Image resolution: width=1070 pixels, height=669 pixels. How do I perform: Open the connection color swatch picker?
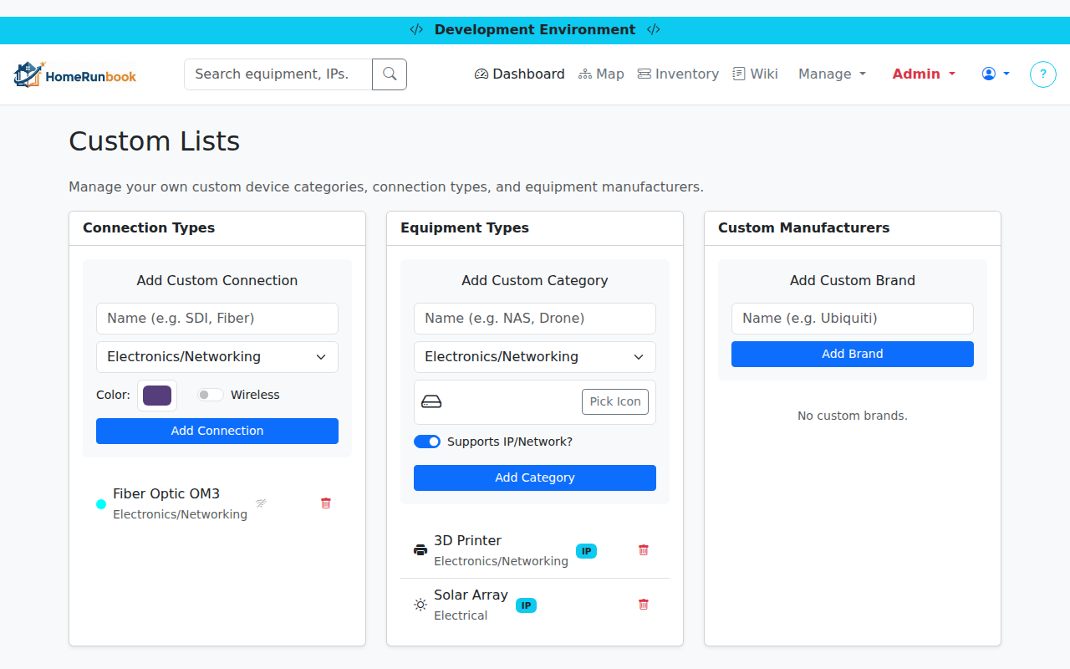coord(156,395)
